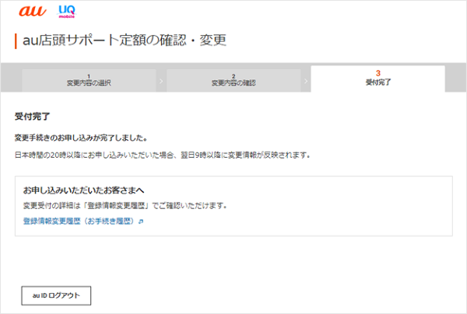Click the page title au店頭サポート定額の確認・変更
Screen dimensions: 467x314
pyautogui.click(x=124, y=40)
